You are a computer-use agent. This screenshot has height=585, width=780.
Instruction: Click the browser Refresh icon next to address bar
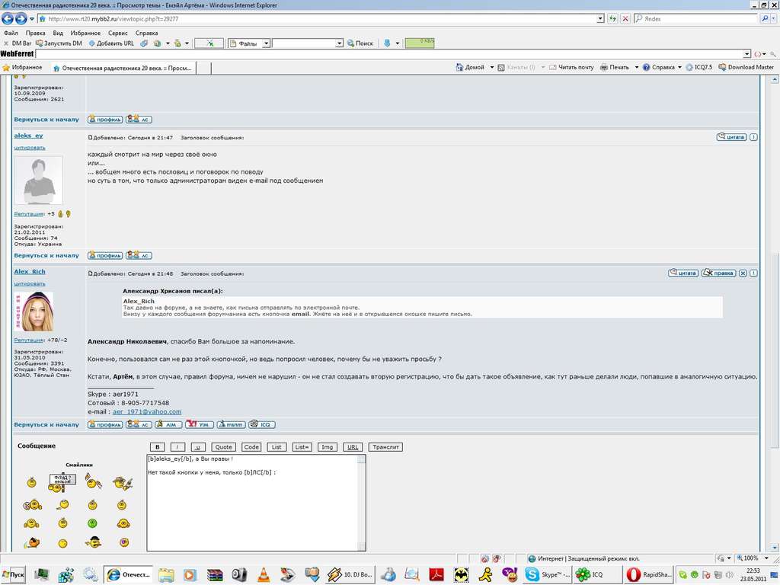point(613,19)
